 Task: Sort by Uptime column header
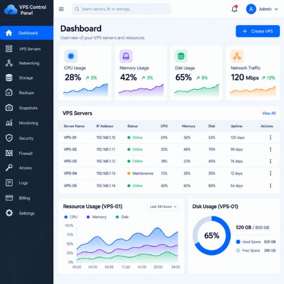coord(236,126)
